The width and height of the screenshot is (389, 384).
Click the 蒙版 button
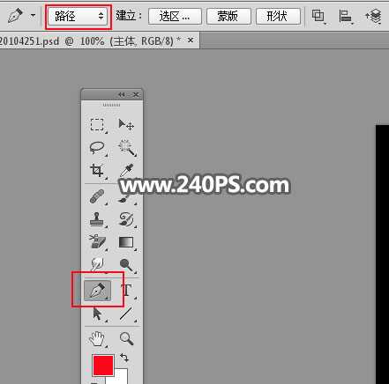click(228, 16)
